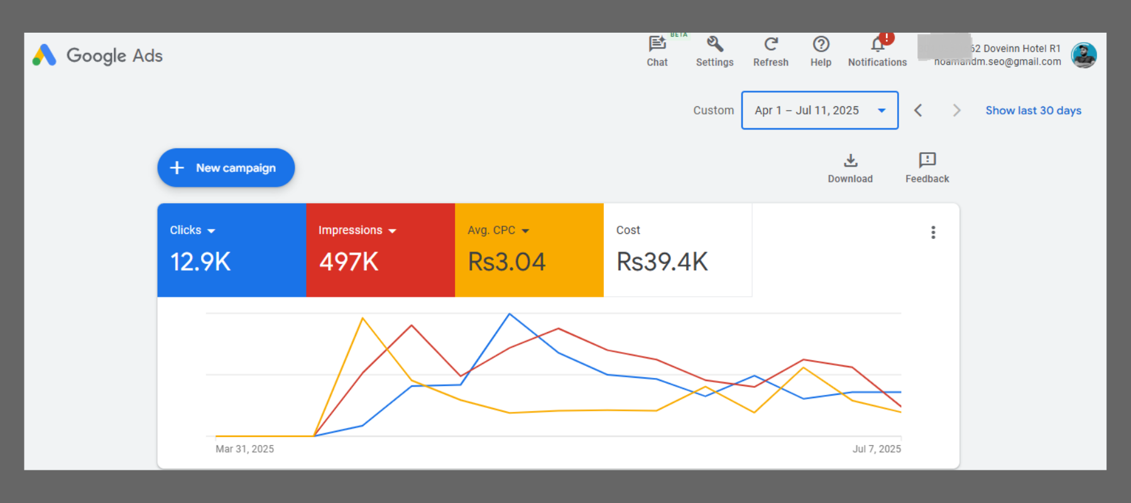Click the New campaign button
This screenshot has height=503, width=1131.
(226, 168)
